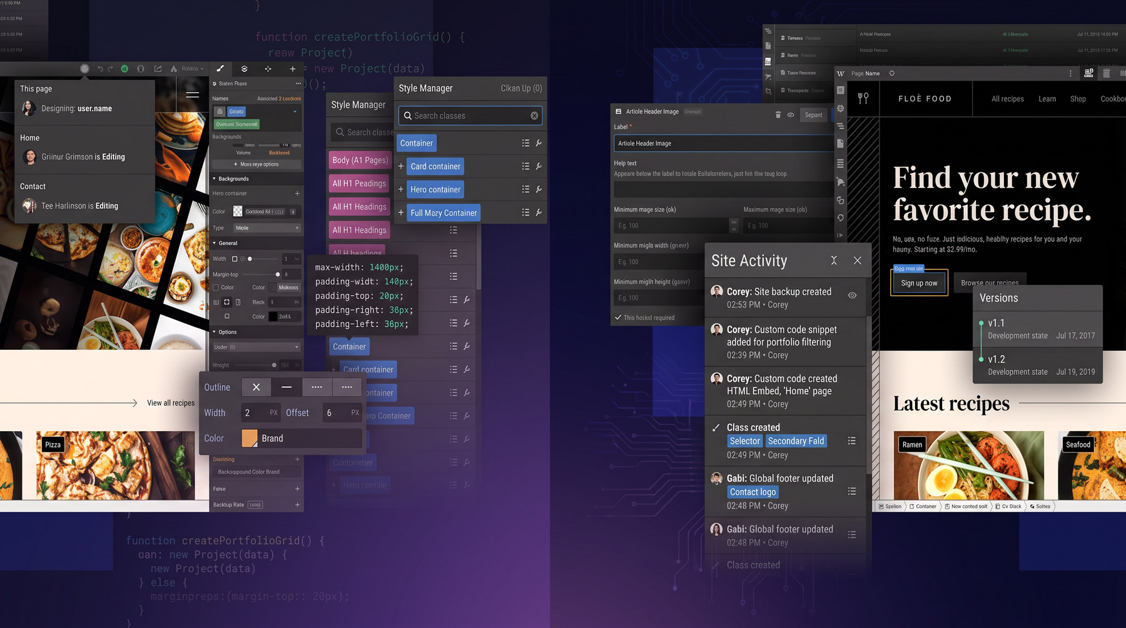Collapse the Backgrounds section
Viewport: 1126px width, 628px height.
click(215, 179)
